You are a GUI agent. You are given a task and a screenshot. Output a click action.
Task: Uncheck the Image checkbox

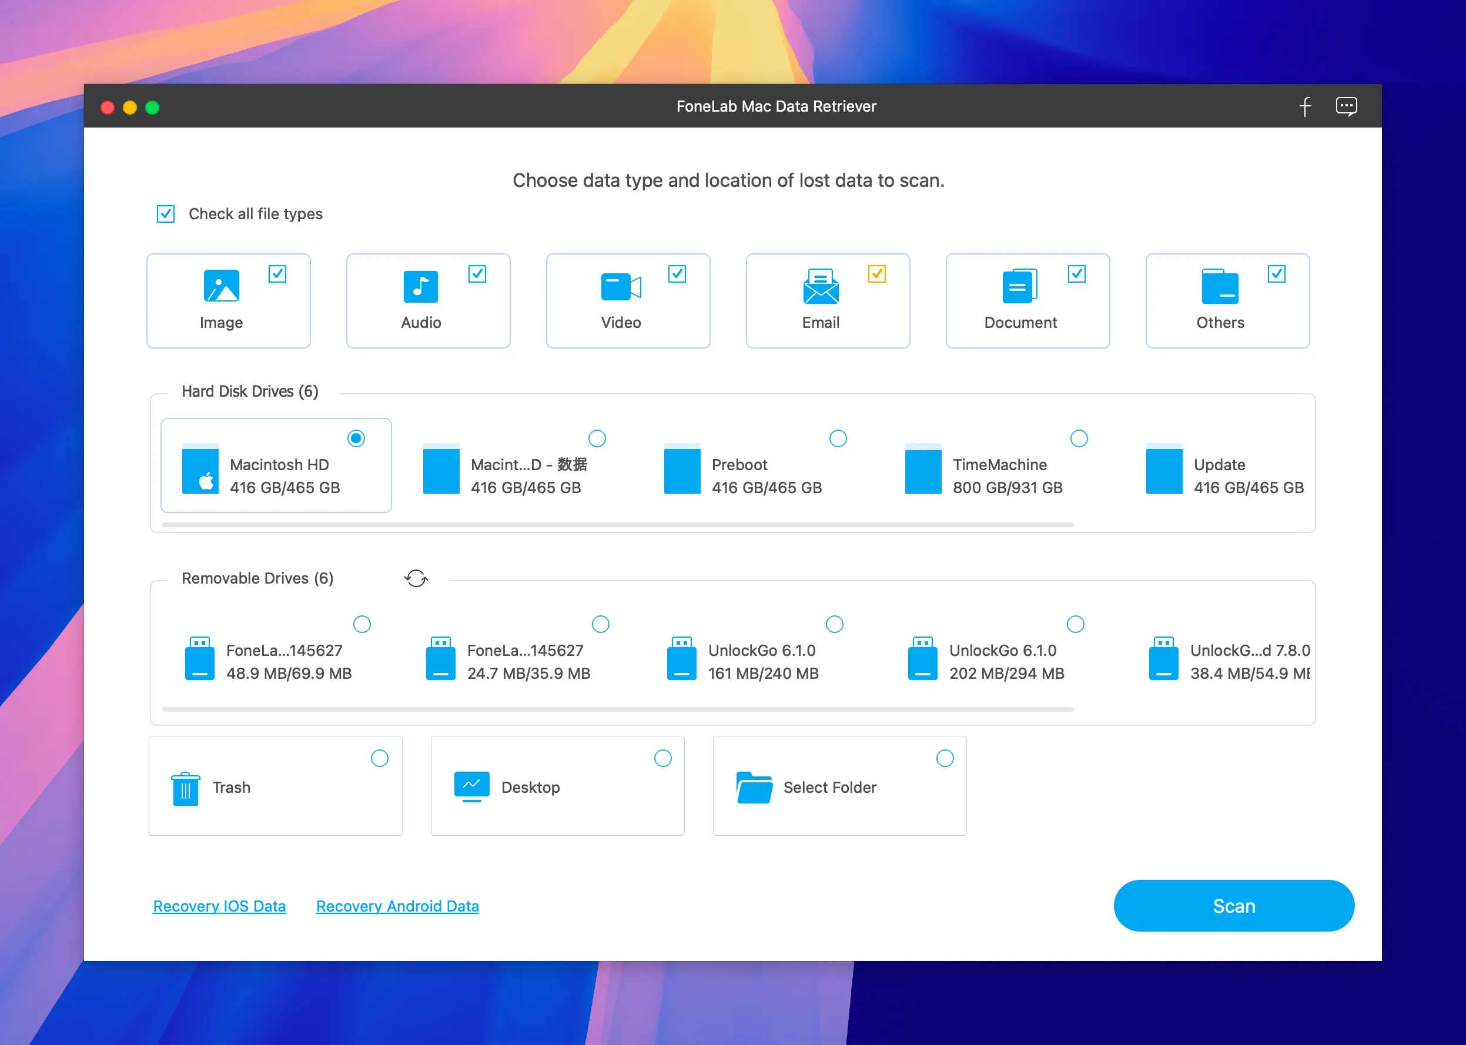[277, 273]
